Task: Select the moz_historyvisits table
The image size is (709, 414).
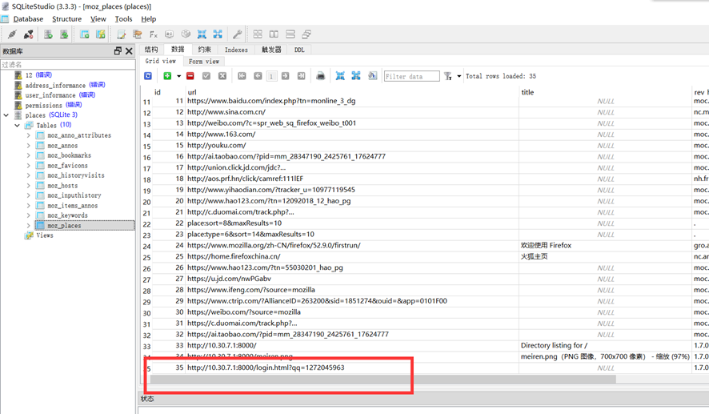Action: 75,175
